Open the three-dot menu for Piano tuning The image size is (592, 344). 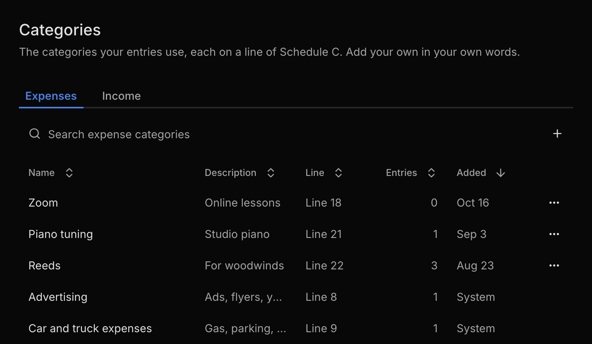coord(554,234)
